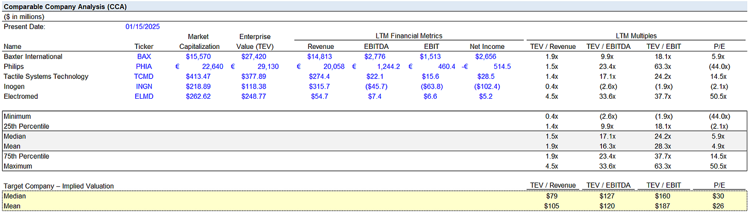Screen dimensions: 751x217
Task: Click Baxter enterprise value $27,420
Action: pyautogui.click(x=254, y=57)
